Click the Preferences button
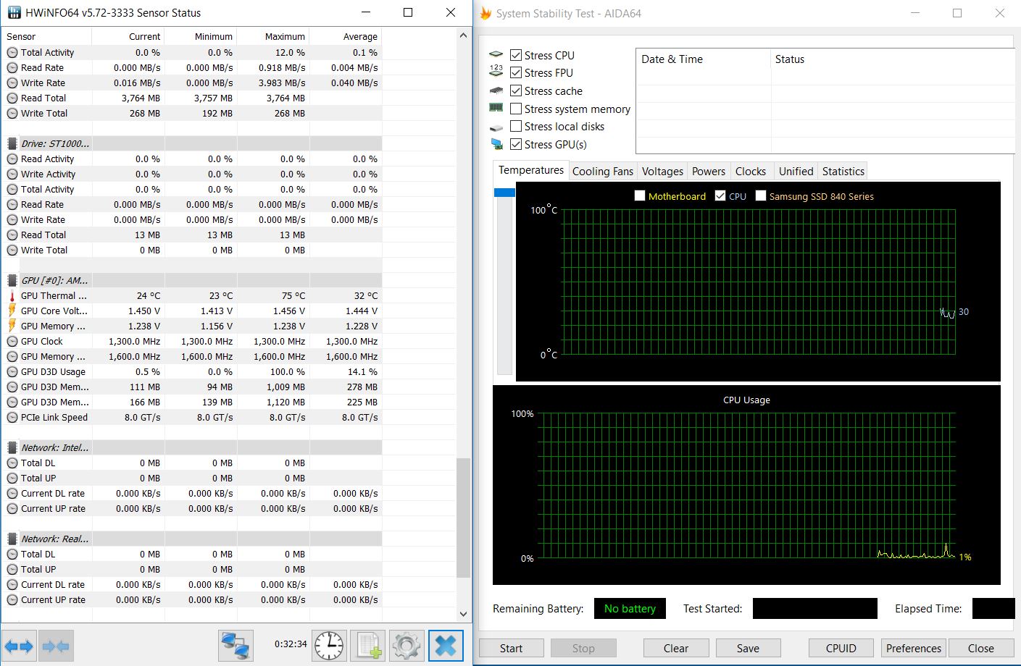The height and width of the screenshot is (666, 1021). coord(913,648)
